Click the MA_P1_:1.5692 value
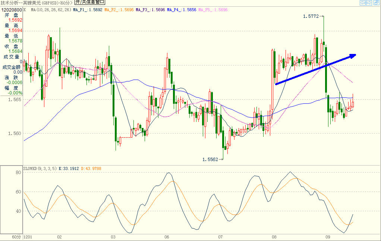381x241 pixels. [88, 10]
